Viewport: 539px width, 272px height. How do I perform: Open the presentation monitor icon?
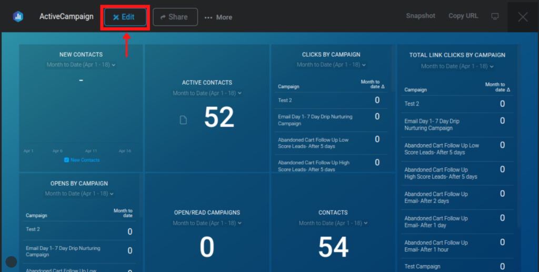pyautogui.click(x=495, y=16)
